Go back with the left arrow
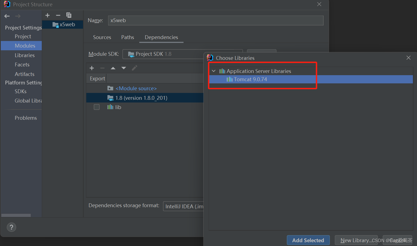The image size is (417, 246). point(7,16)
